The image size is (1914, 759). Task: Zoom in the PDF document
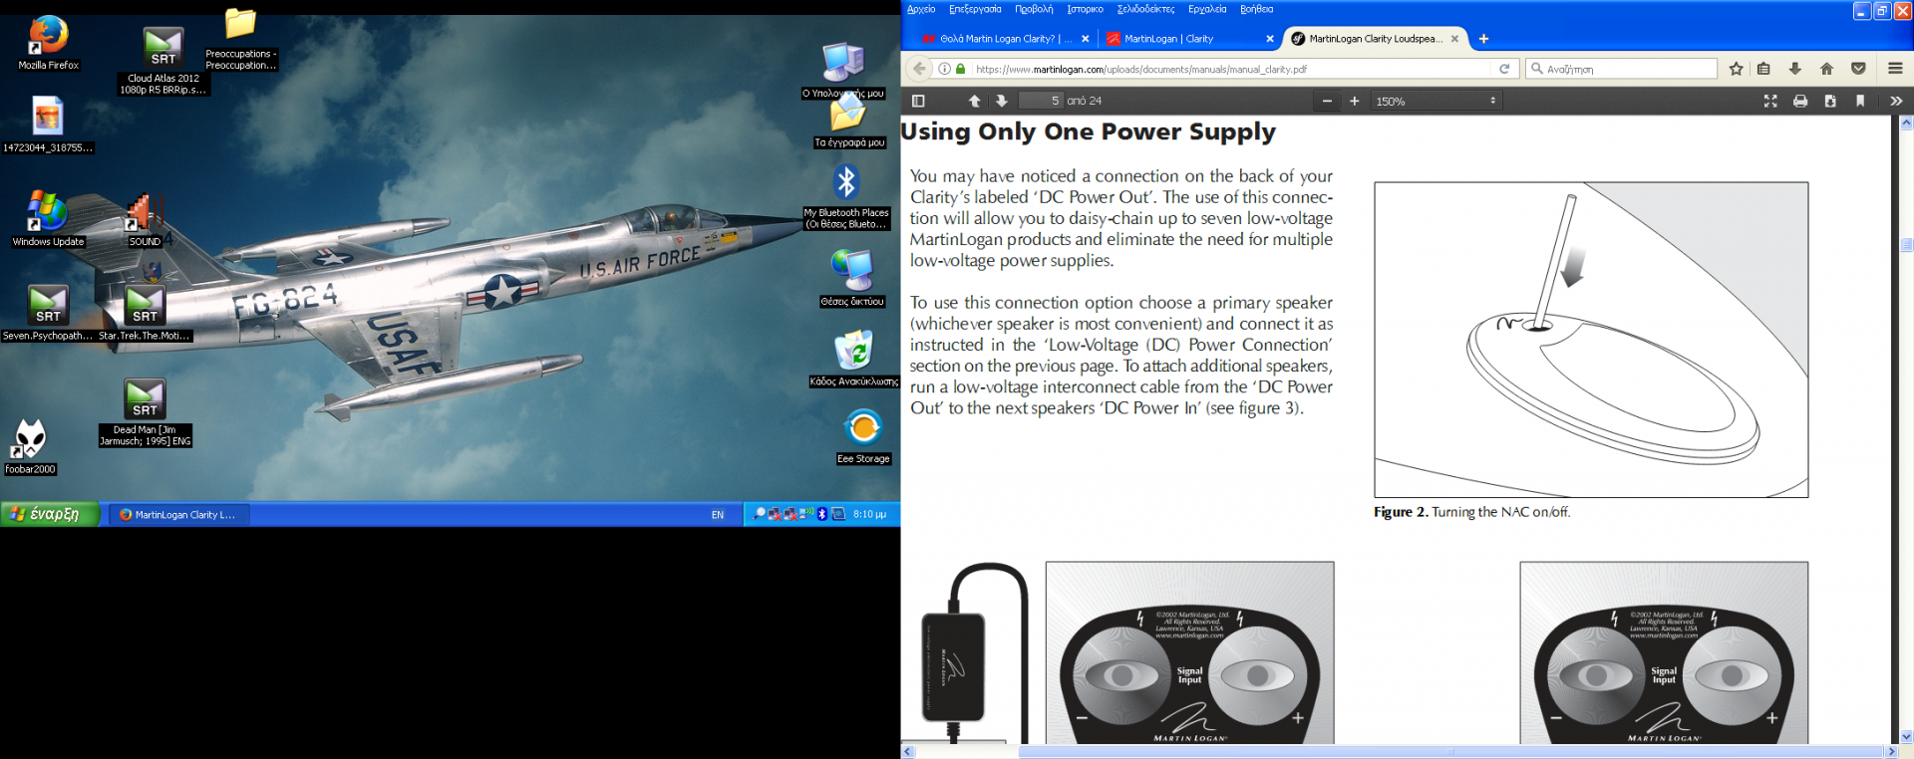coord(1355,101)
